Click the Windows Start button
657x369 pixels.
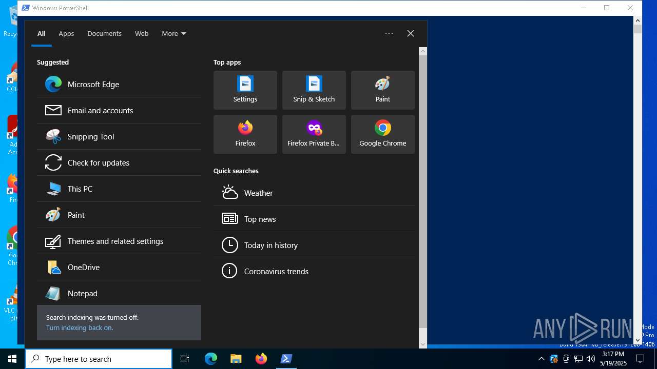coord(12,359)
